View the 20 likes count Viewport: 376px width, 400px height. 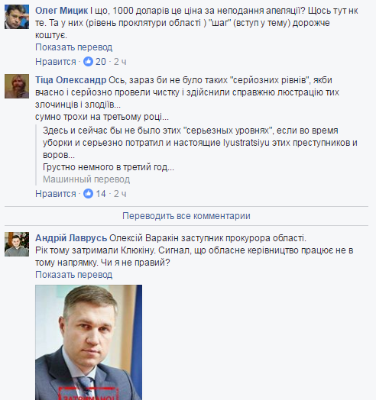pyautogui.click(x=101, y=62)
